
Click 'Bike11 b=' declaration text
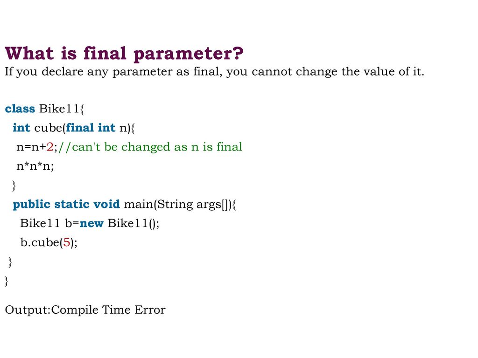(x=49, y=223)
